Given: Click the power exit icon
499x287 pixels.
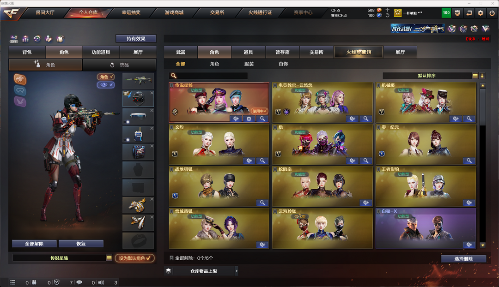Looking at the screenshot, I should [x=492, y=13].
